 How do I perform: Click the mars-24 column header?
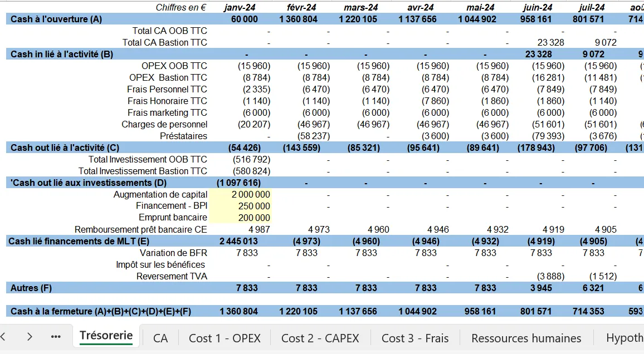coord(361,7)
